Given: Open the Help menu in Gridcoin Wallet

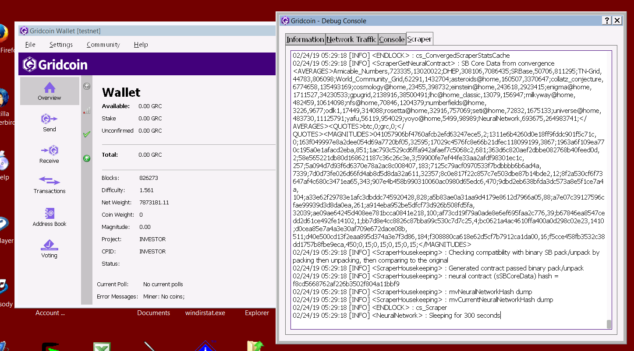Looking at the screenshot, I should click(x=141, y=45).
